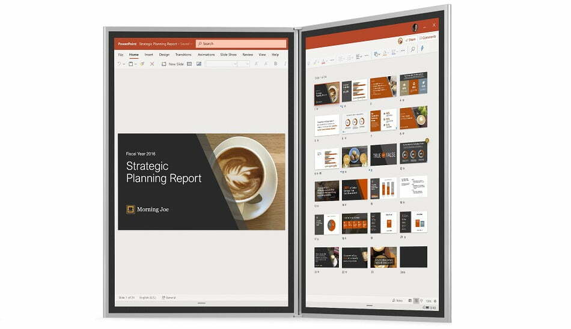Click the shape fill icon on right ribbon

click(385, 53)
